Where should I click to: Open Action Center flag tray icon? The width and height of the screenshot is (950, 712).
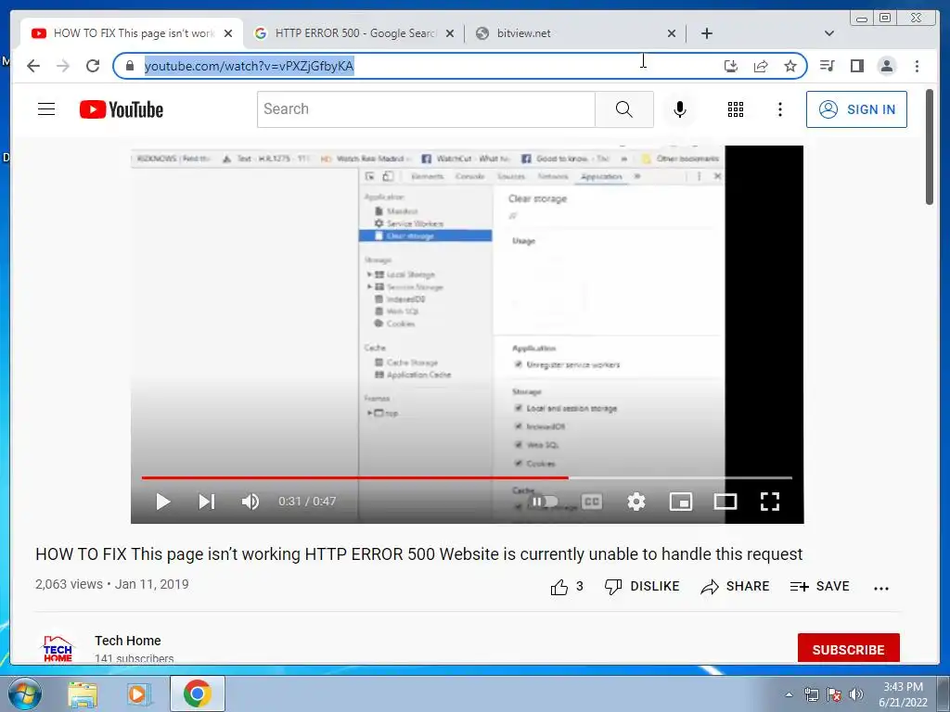[834, 694]
